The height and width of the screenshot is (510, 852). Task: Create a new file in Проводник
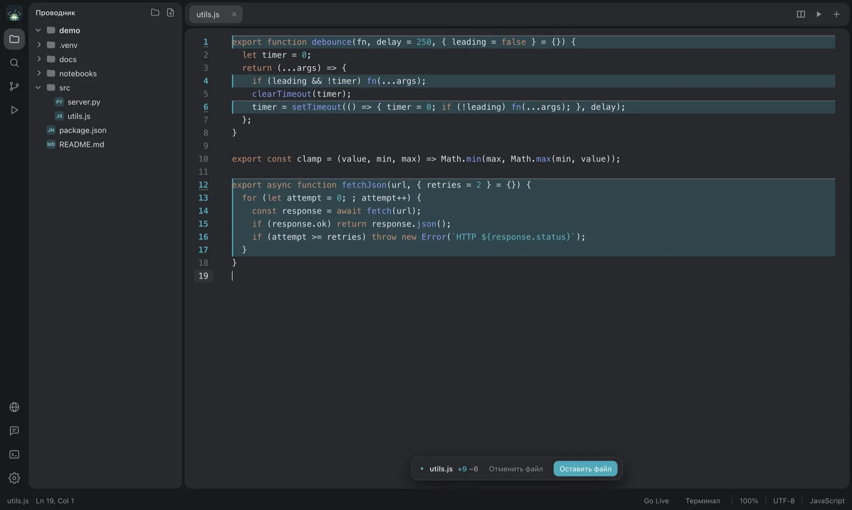170,13
